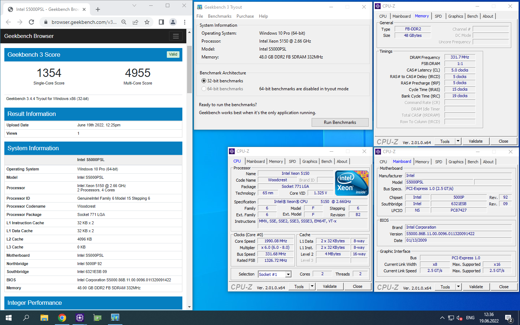Open the Chrome profile avatar
Viewport: 520px width, 325px height.
pos(173,22)
